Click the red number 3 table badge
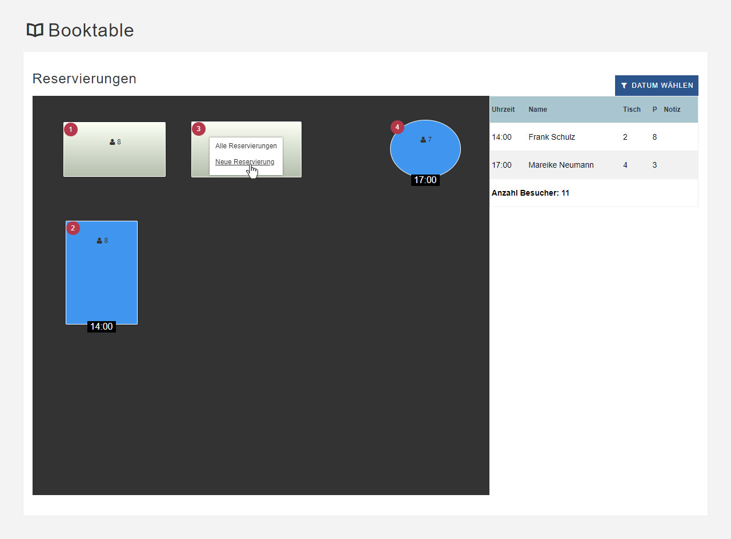Image resolution: width=731 pixels, height=539 pixels. tap(198, 129)
